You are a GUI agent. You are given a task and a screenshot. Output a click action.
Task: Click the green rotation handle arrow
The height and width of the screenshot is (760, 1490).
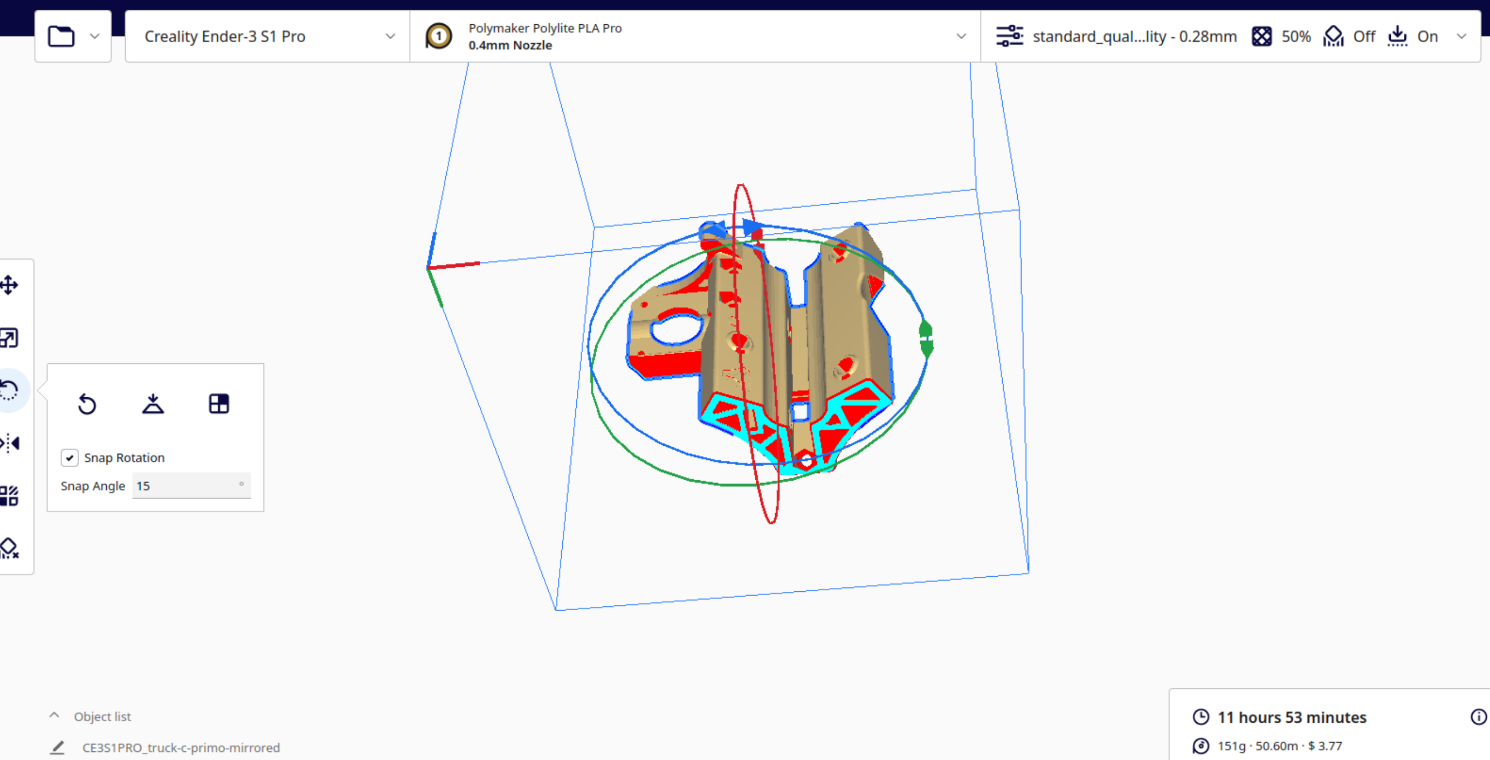[x=926, y=338]
